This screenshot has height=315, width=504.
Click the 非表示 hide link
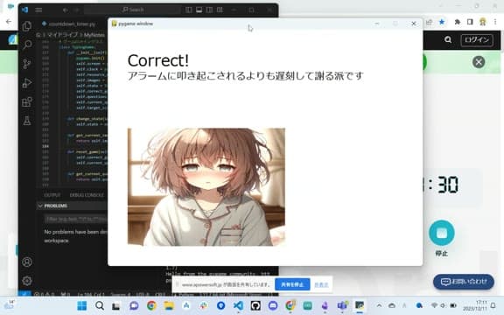[321, 284]
